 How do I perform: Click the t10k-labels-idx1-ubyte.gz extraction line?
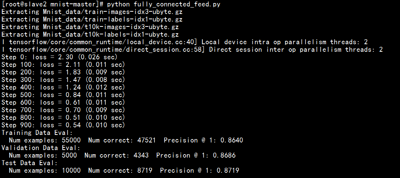pyautogui.click(x=90, y=34)
